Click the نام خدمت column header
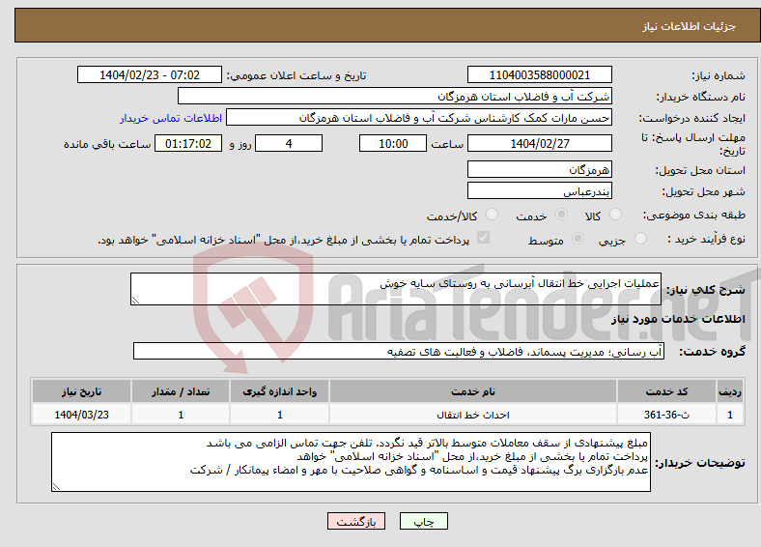The width and height of the screenshot is (761, 547). [x=473, y=391]
